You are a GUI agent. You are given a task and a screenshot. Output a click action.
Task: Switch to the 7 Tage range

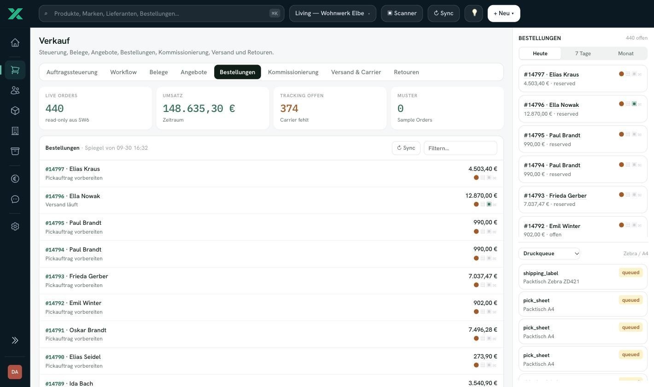click(x=583, y=53)
